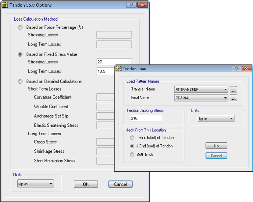Image resolution: width=253 pixels, height=202 pixels.
Task: Click Cancel in Tendon Loss Options dialog
Action: tap(120, 184)
